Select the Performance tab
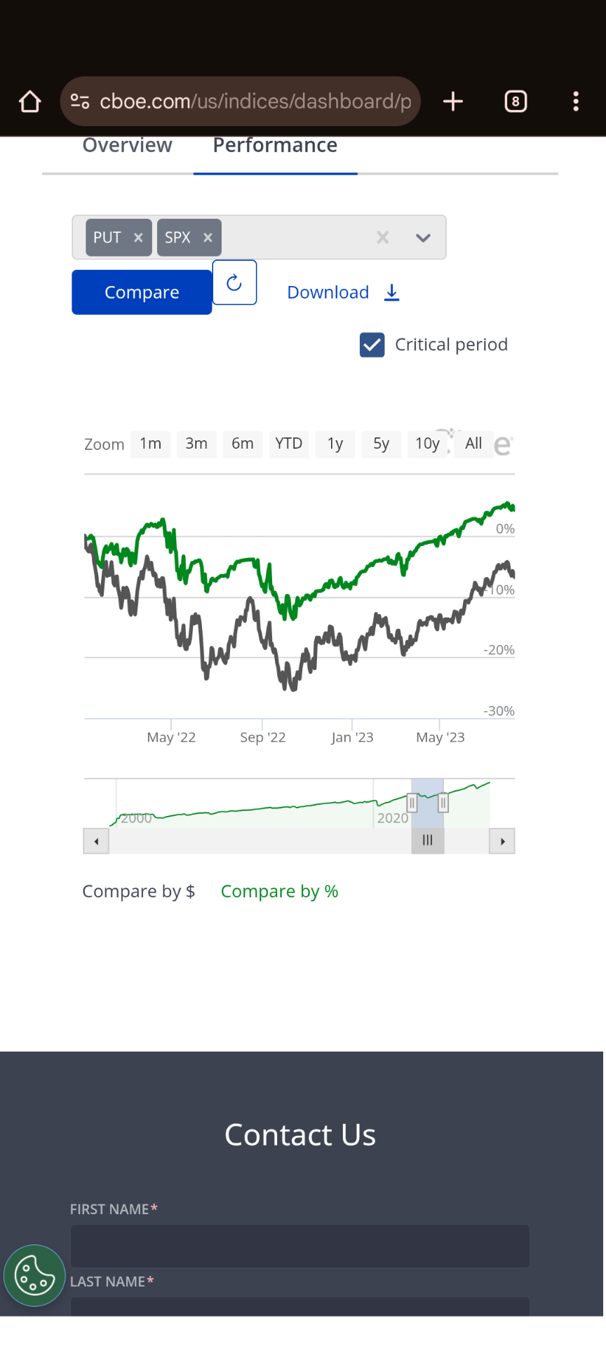Screen dimensions: 606x1346 pos(275,146)
